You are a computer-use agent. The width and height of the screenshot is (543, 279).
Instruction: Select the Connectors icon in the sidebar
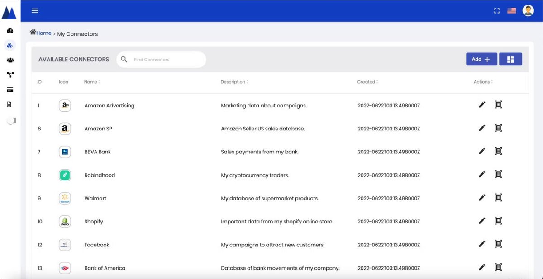click(x=10, y=45)
